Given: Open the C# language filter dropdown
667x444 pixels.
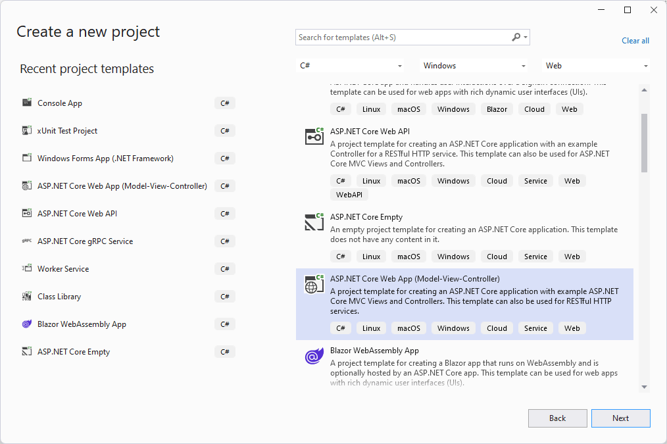Looking at the screenshot, I should [350, 66].
